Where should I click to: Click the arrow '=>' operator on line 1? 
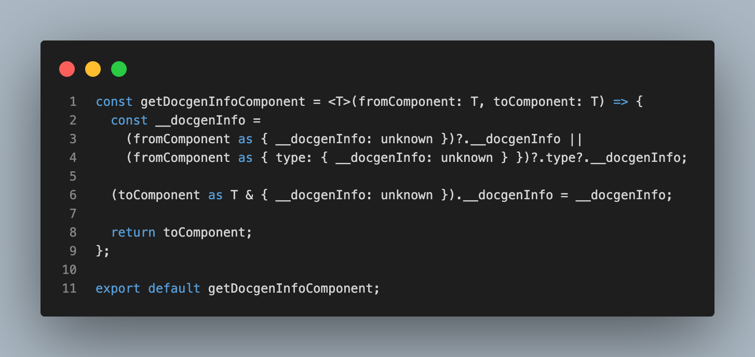(x=621, y=102)
